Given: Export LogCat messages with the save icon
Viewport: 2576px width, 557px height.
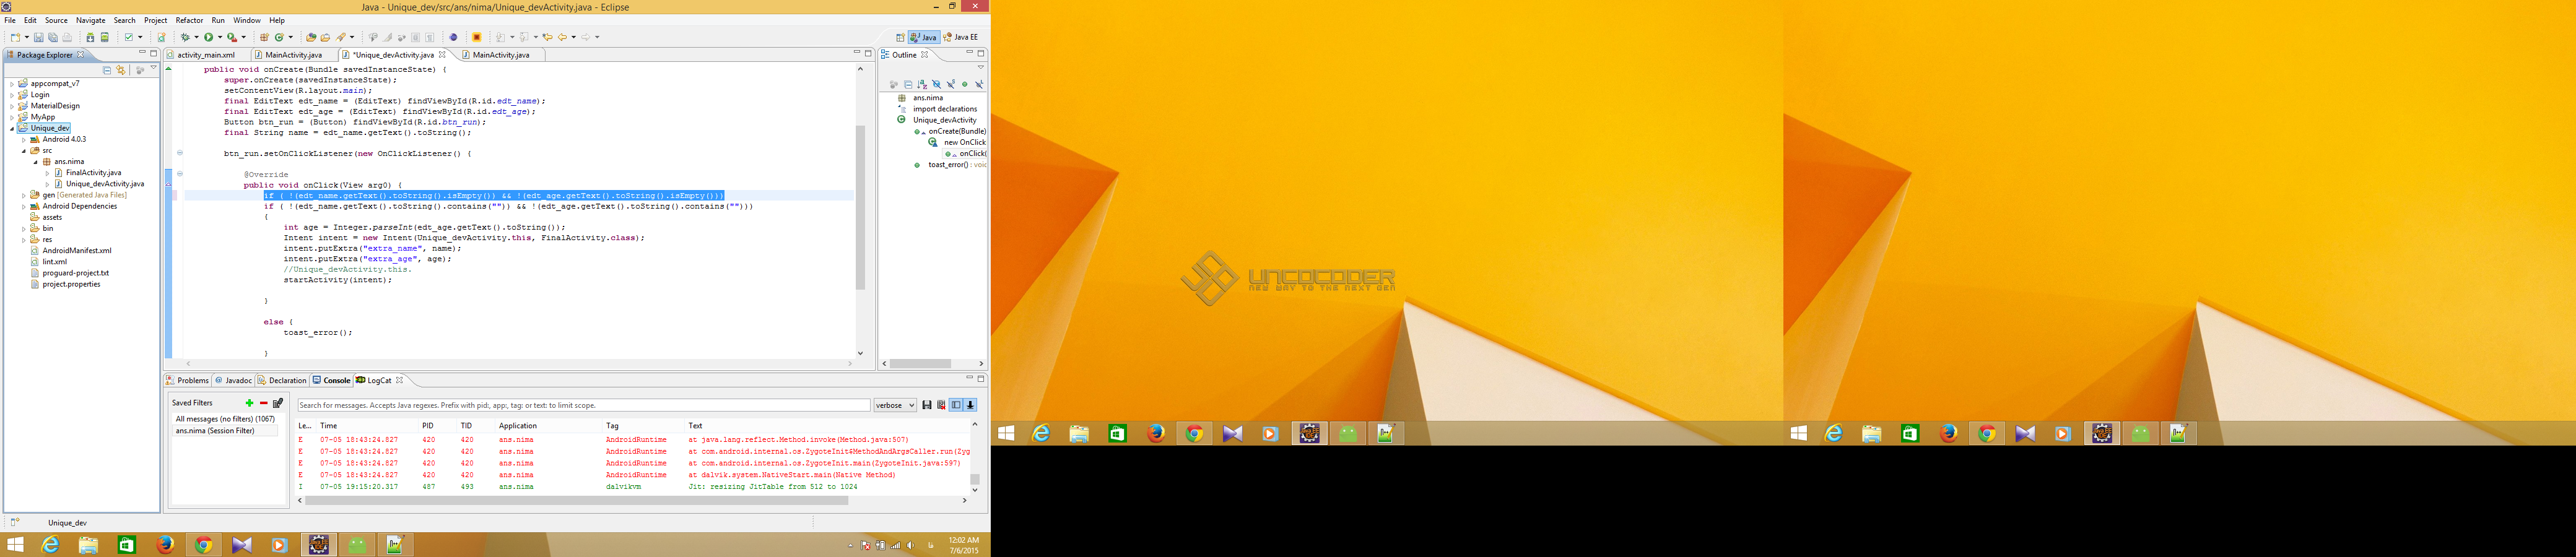Looking at the screenshot, I should (927, 405).
